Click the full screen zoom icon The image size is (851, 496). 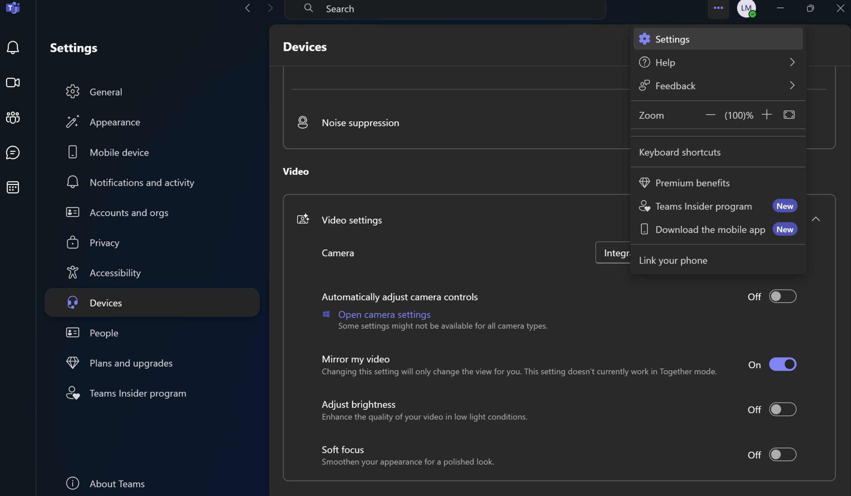coord(789,115)
